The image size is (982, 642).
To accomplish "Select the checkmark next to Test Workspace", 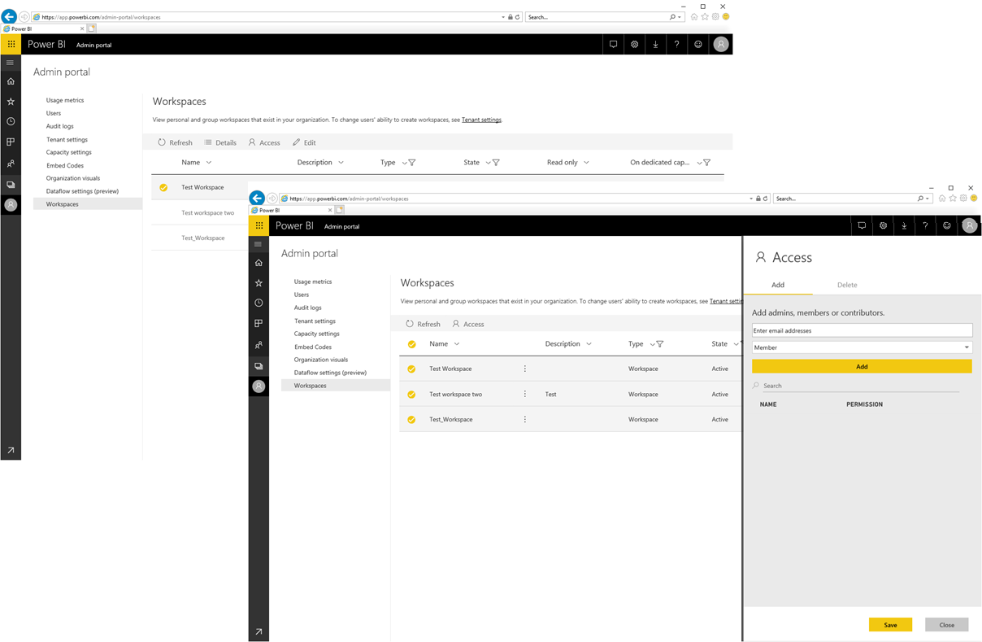I will [x=411, y=369].
